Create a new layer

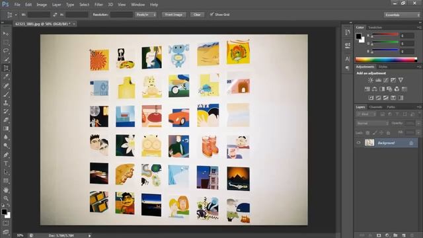tap(404, 235)
